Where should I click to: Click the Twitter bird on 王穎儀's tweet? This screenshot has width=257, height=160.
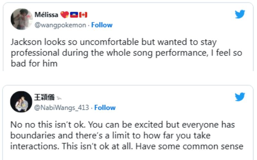(240, 97)
